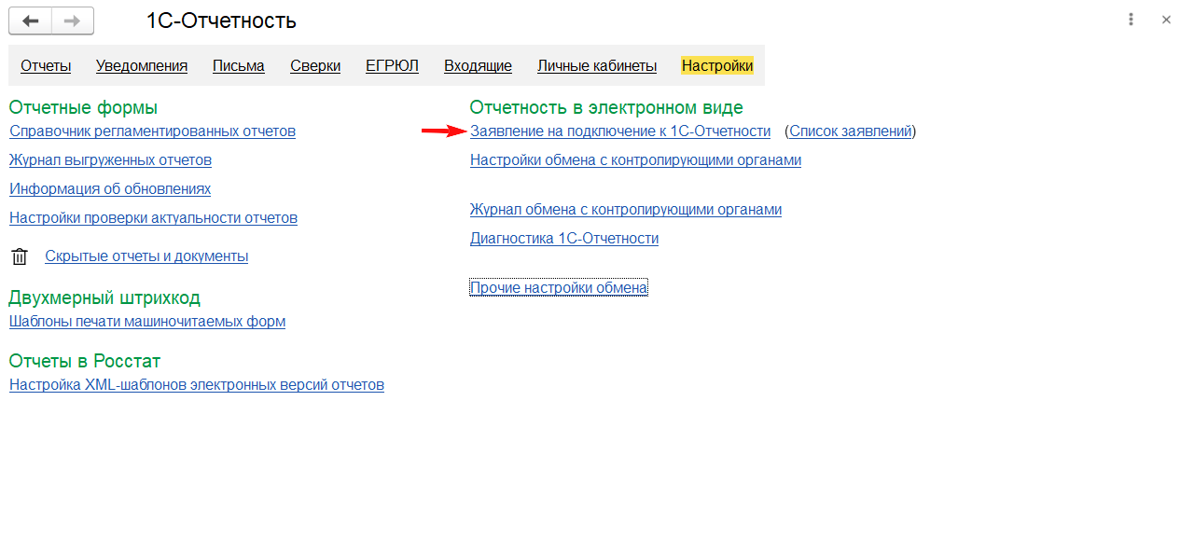This screenshot has height=539, width=1194.
Task: Go forward with the right arrow button
Action: 73,21
